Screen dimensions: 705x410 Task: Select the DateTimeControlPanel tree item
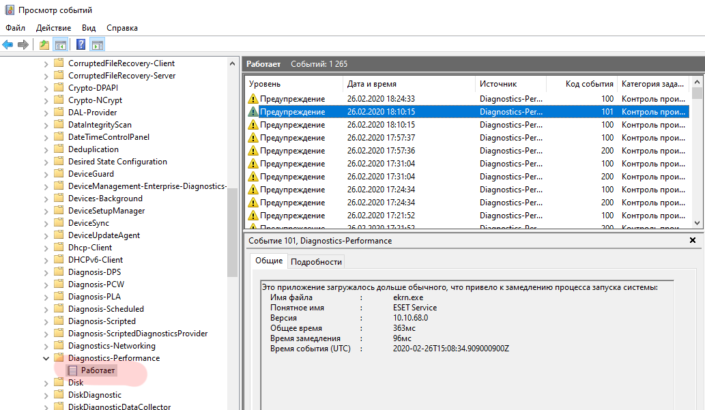[x=109, y=136]
